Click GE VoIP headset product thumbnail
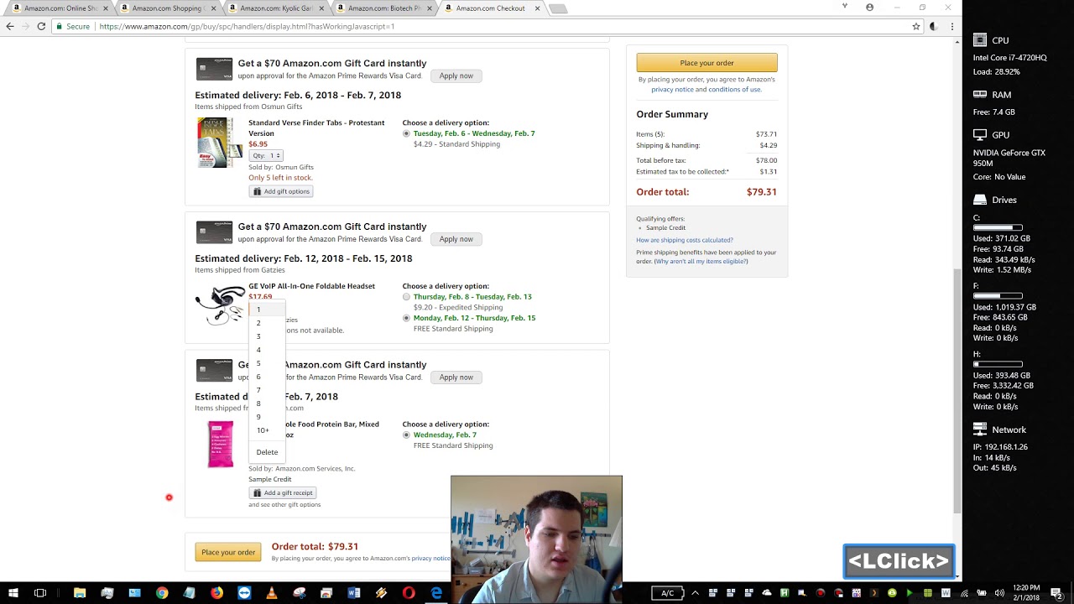This screenshot has width=1074, height=604. pyautogui.click(x=220, y=305)
